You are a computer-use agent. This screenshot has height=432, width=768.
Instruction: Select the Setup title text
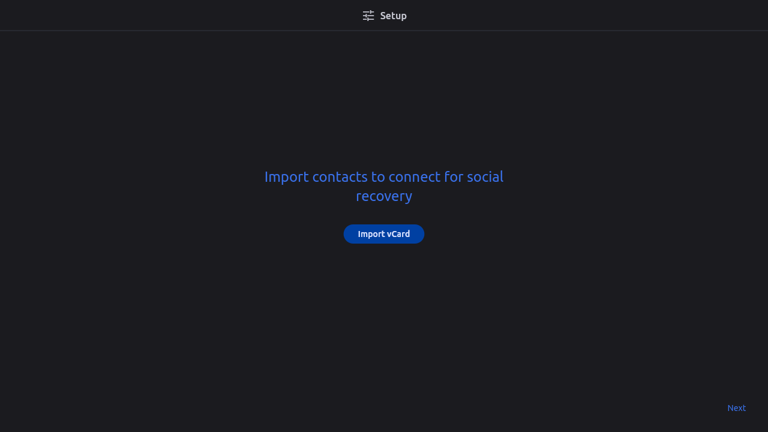point(393,16)
